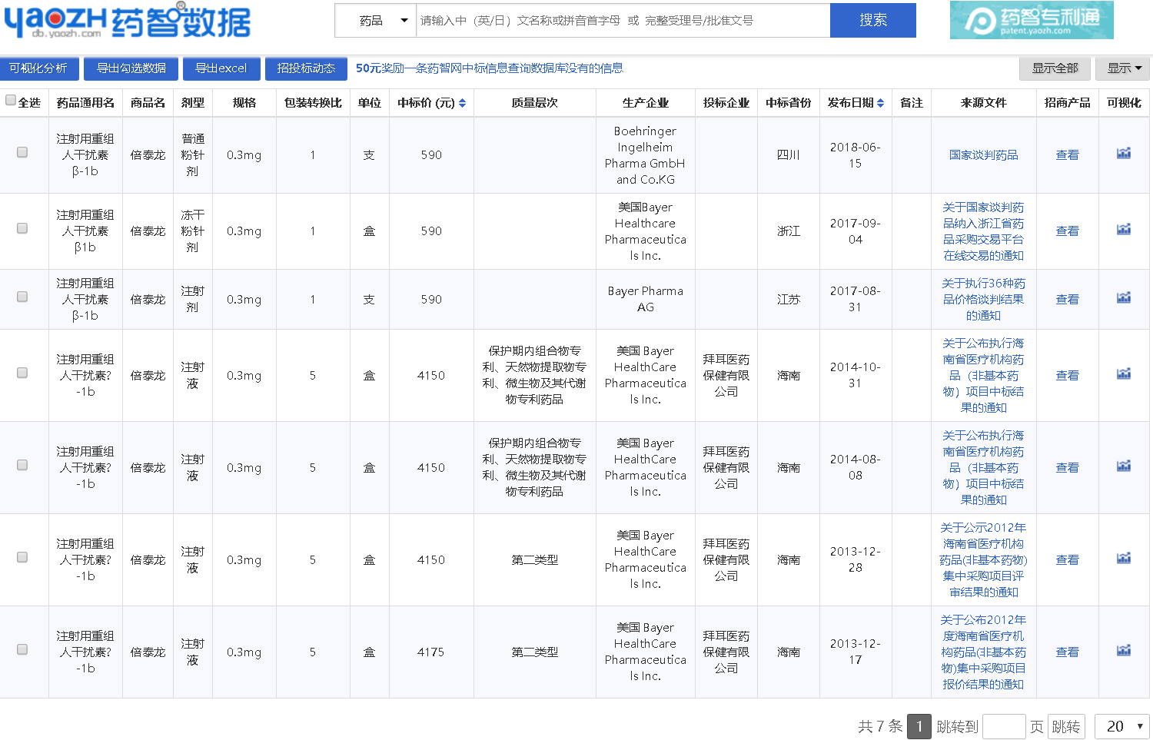1153x740 pixels.
Task: Open chart icon for the 浙江 row
Action: tap(1124, 230)
